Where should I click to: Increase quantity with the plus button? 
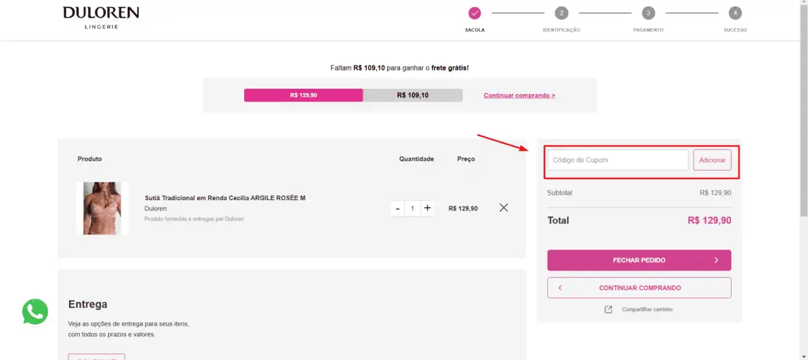[x=427, y=209]
